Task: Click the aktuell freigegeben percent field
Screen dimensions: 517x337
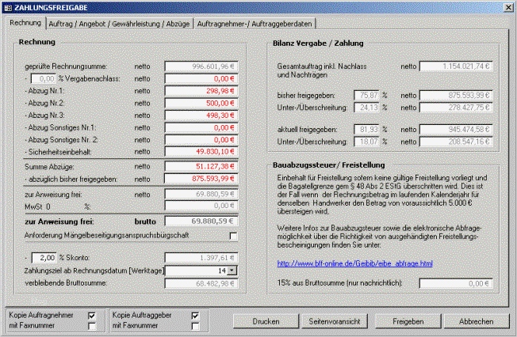Action: pos(366,129)
